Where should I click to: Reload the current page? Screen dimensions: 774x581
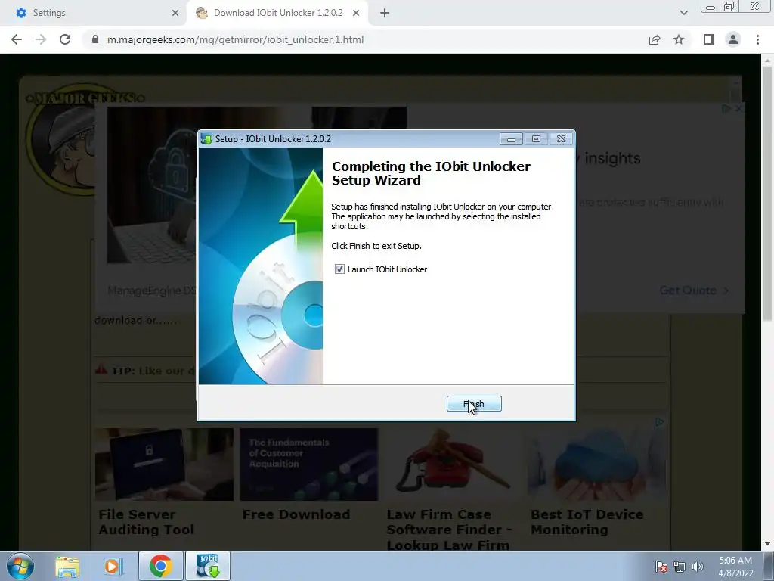(x=65, y=39)
